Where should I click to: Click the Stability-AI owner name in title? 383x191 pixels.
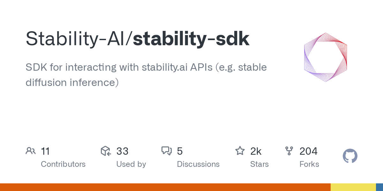coord(77,39)
